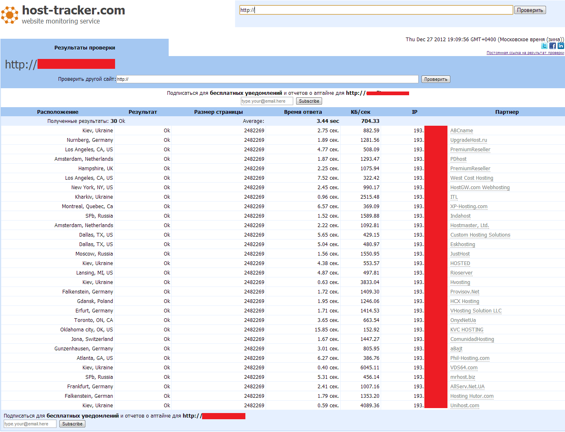Visit the Provisov.Net link

click(x=465, y=292)
